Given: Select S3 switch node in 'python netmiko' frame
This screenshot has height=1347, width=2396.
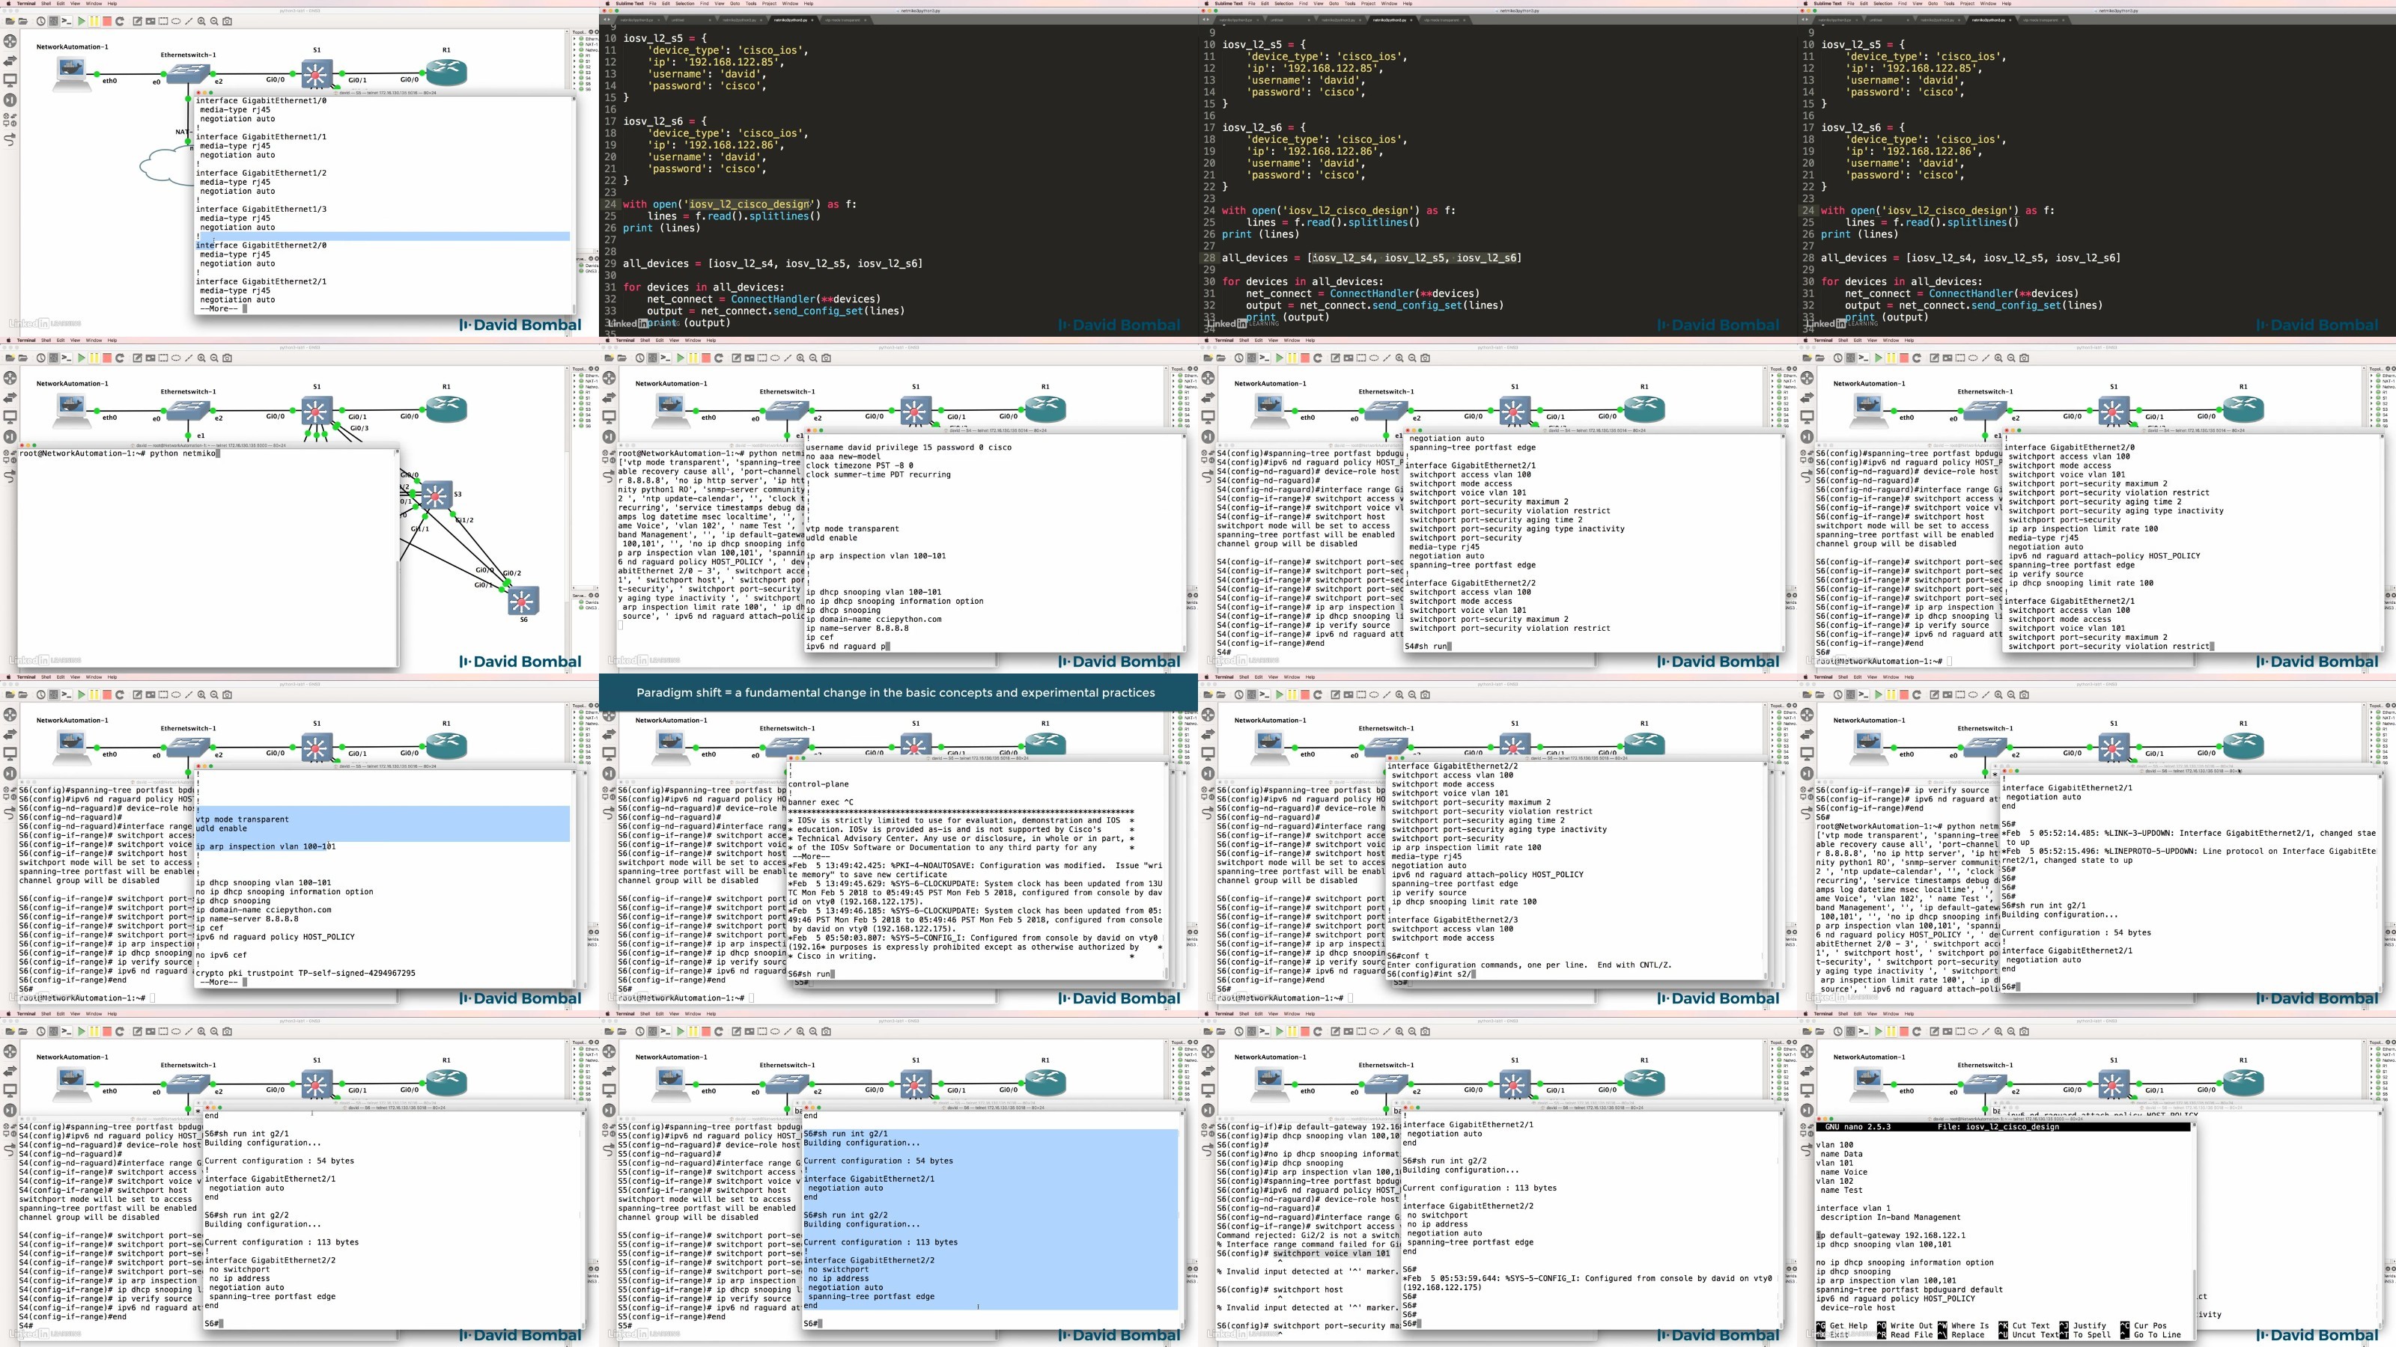Looking at the screenshot, I should [x=437, y=495].
